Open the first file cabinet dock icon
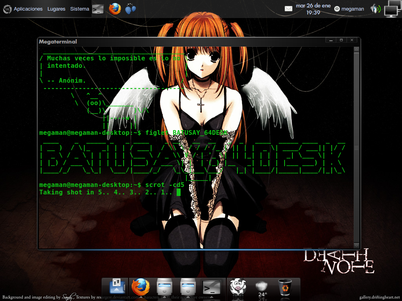 164,287
